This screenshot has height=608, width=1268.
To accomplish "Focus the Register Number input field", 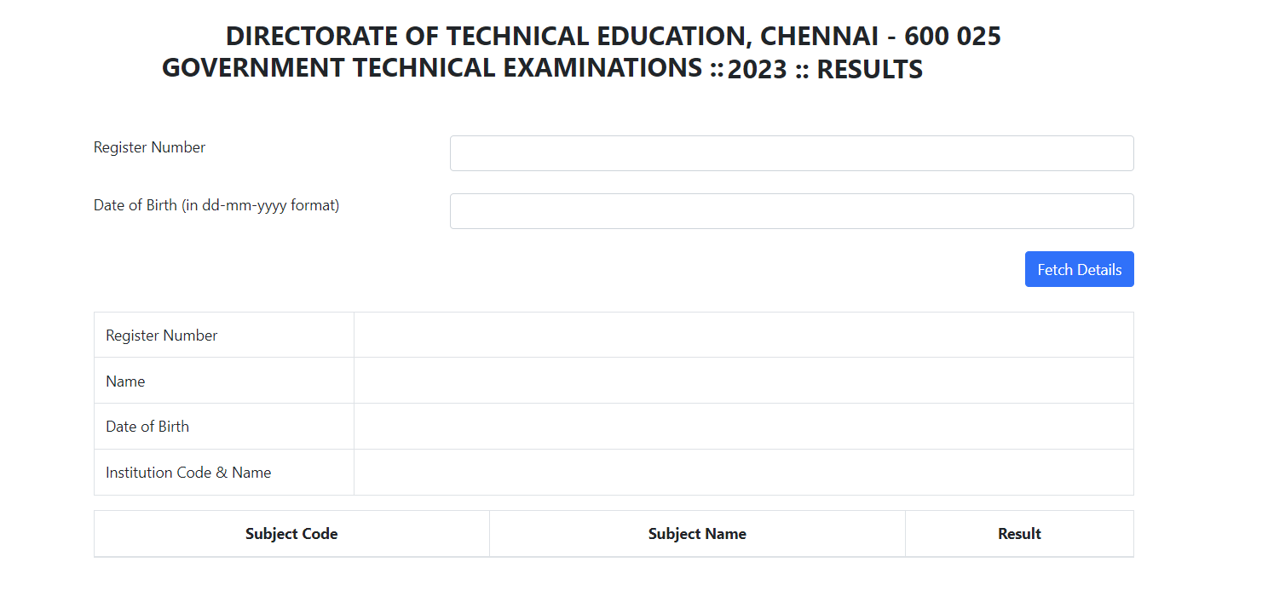I will point(792,153).
